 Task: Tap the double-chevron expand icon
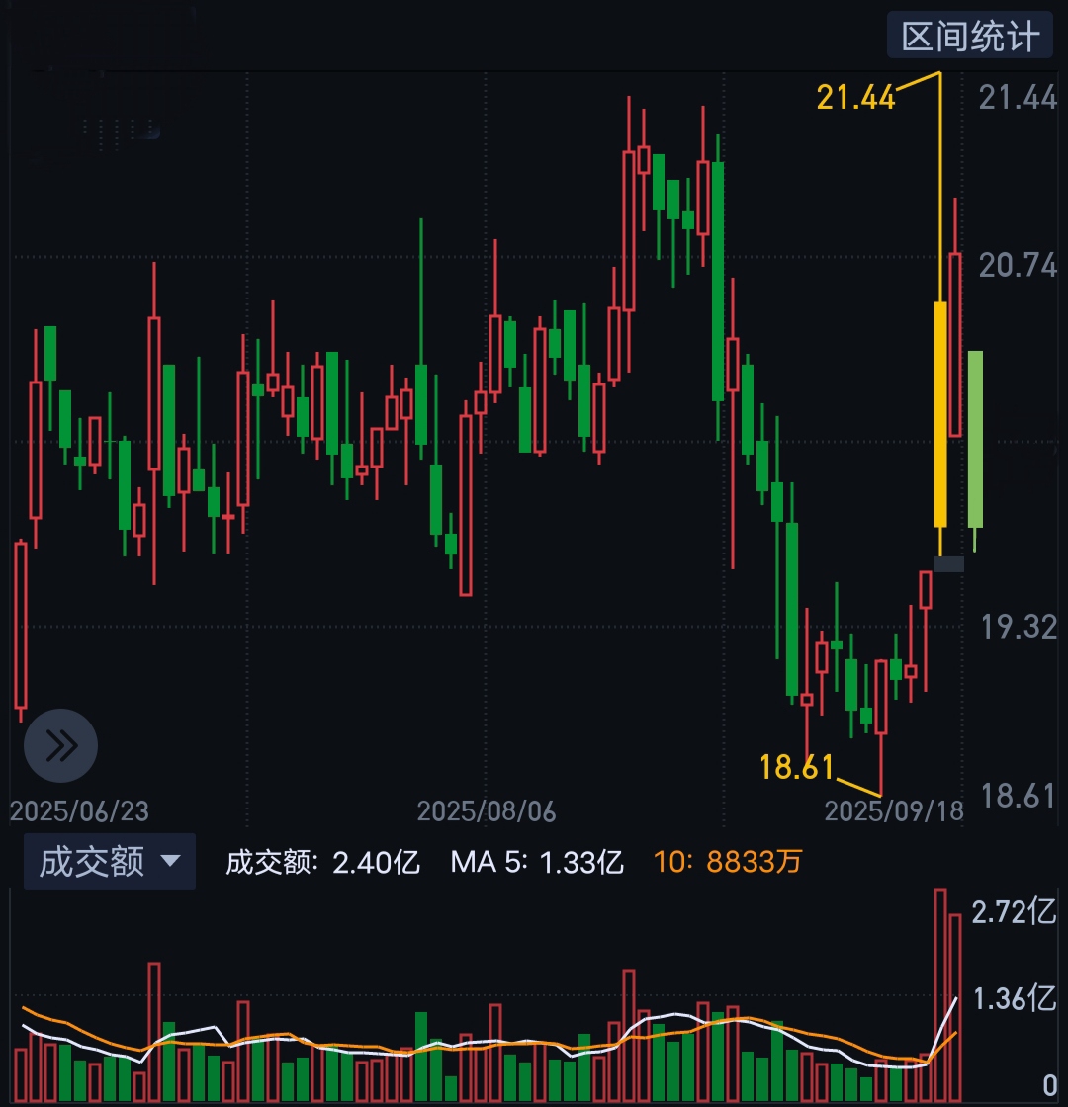(60, 745)
